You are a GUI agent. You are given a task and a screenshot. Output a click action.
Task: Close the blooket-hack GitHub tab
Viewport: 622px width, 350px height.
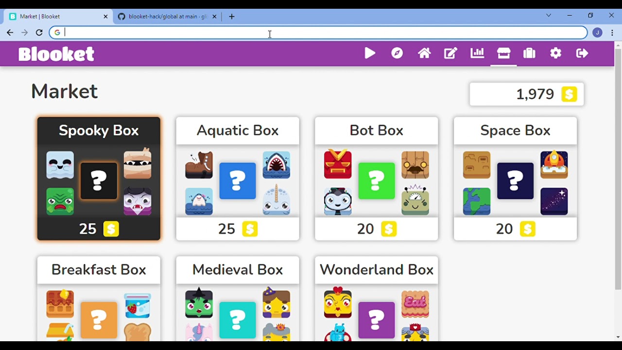tap(214, 17)
